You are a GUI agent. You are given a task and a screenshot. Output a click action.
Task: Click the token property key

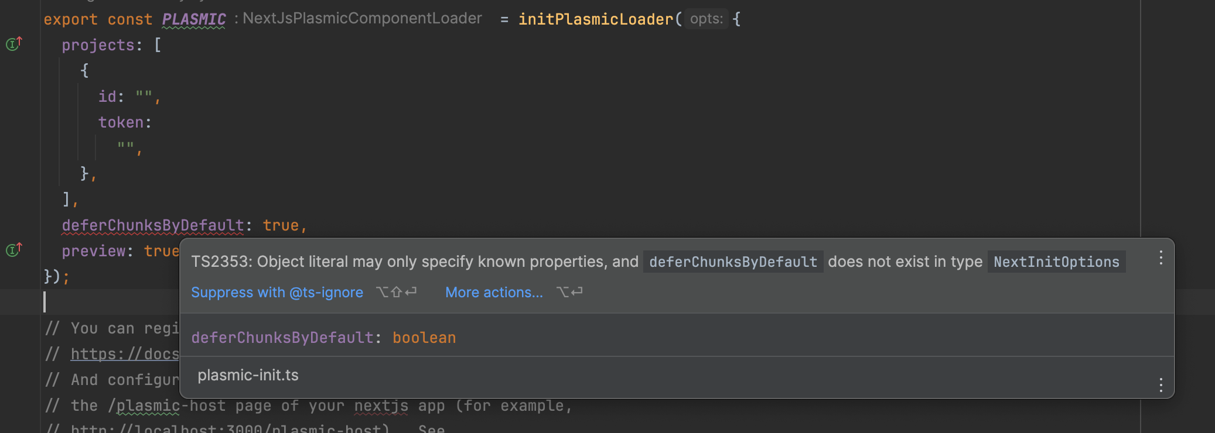[121, 122]
